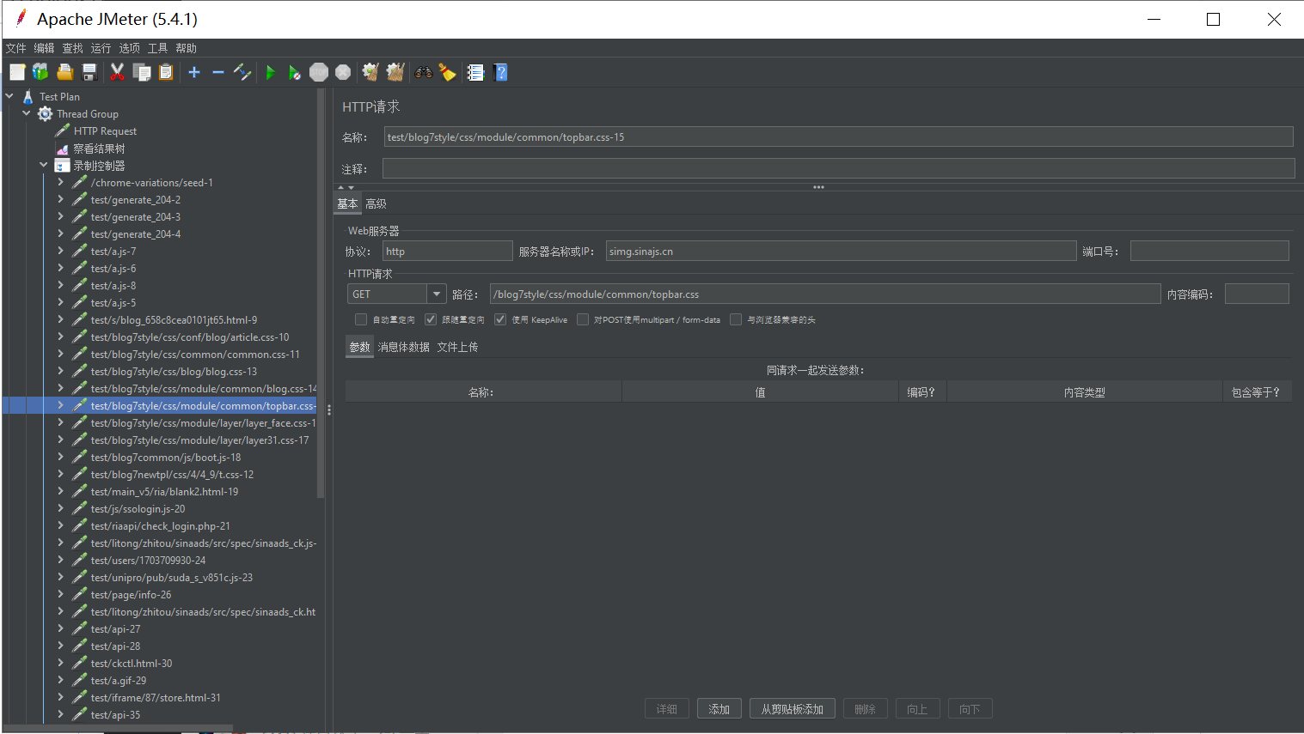Select the HTTP Request sampler
The width and height of the screenshot is (1304, 734).
point(105,131)
